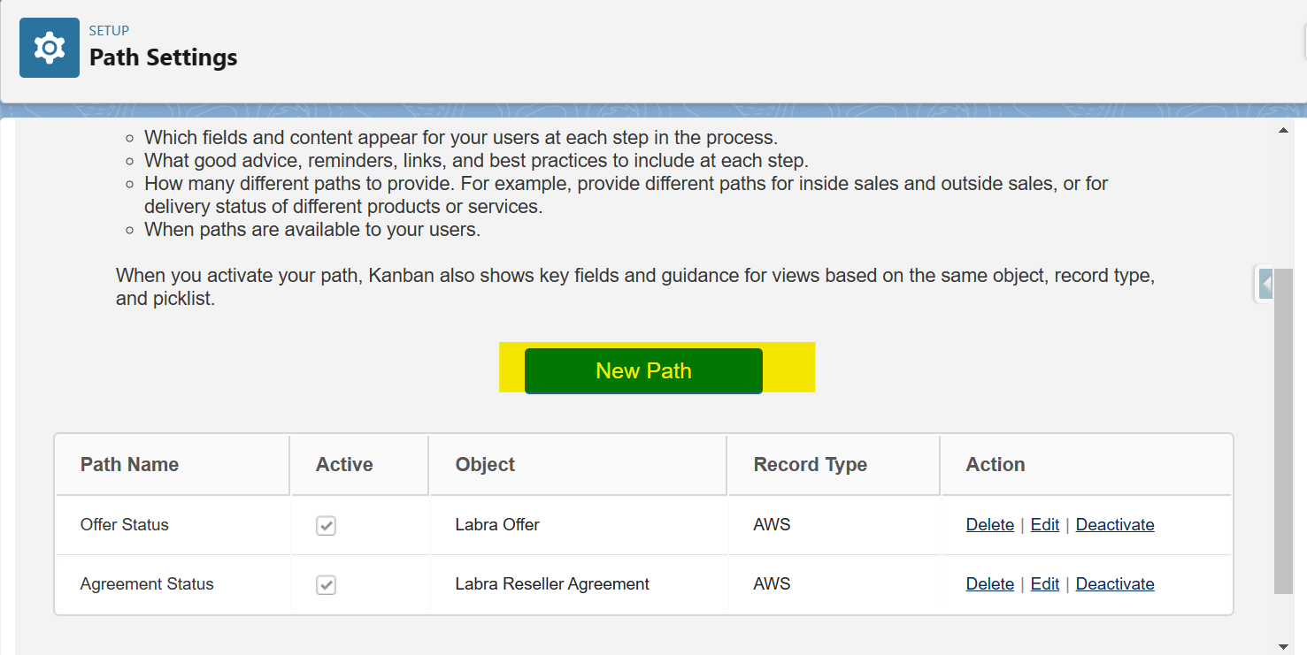1307x655 pixels.
Task: Click the Active column header
Action: coord(359,465)
